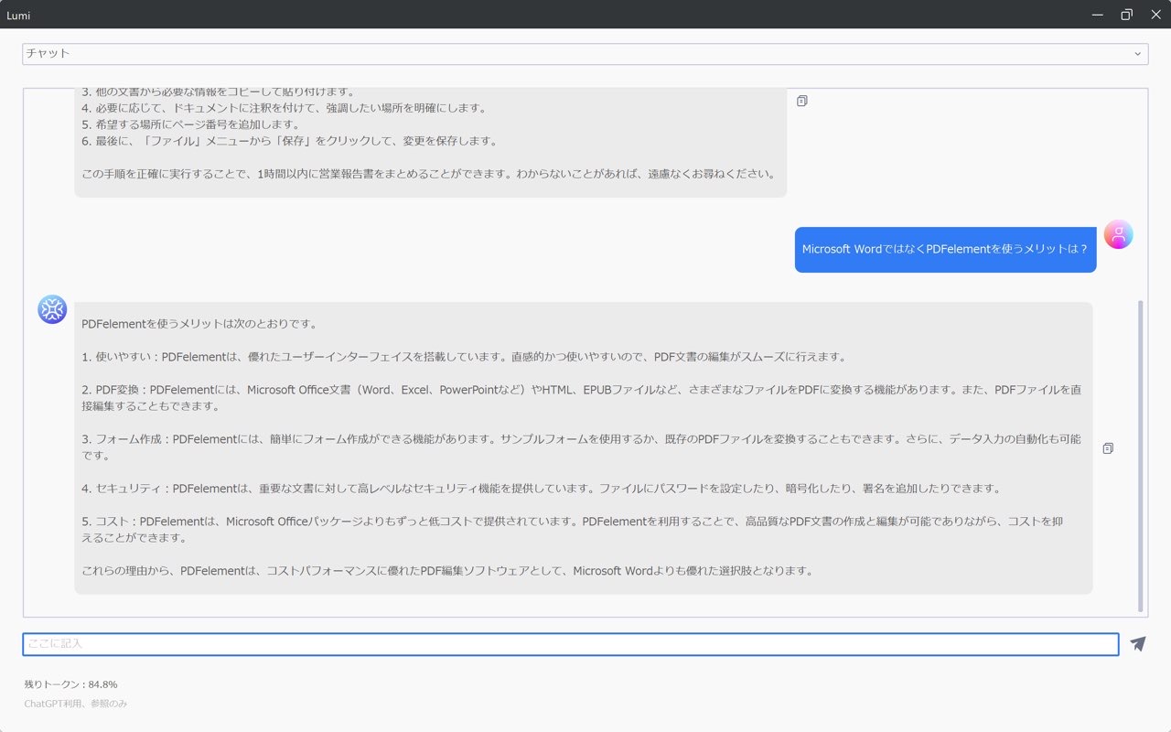Select the blue question bubble about PDFelement

coord(945,249)
